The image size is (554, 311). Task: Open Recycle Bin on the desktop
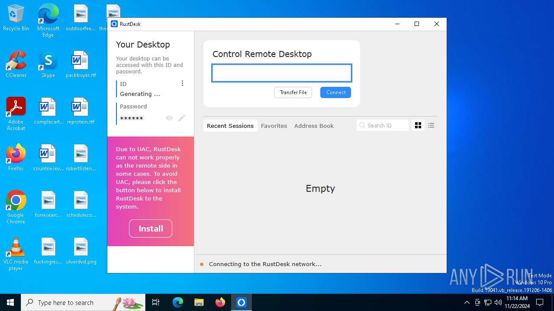(x=16, y=18)
